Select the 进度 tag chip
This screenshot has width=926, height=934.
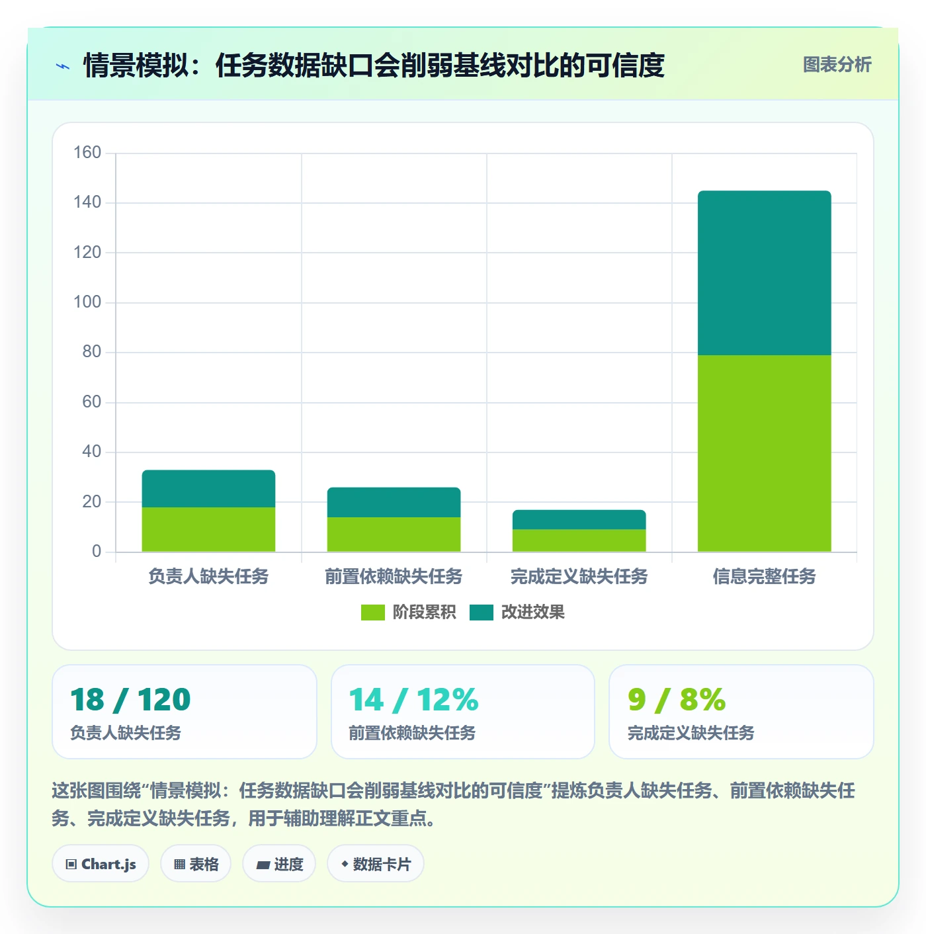[x=279, y=864]
